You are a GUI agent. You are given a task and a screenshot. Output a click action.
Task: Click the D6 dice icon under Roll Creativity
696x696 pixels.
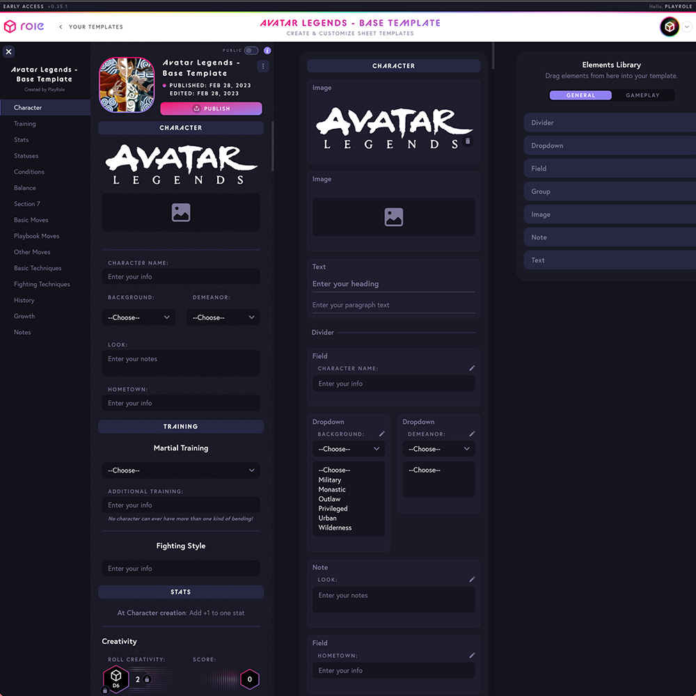116,676
